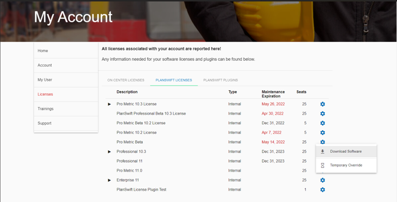Click seat count 1 for Plugin Test row
Screen dimensions: 397x202
coord(305,189)
